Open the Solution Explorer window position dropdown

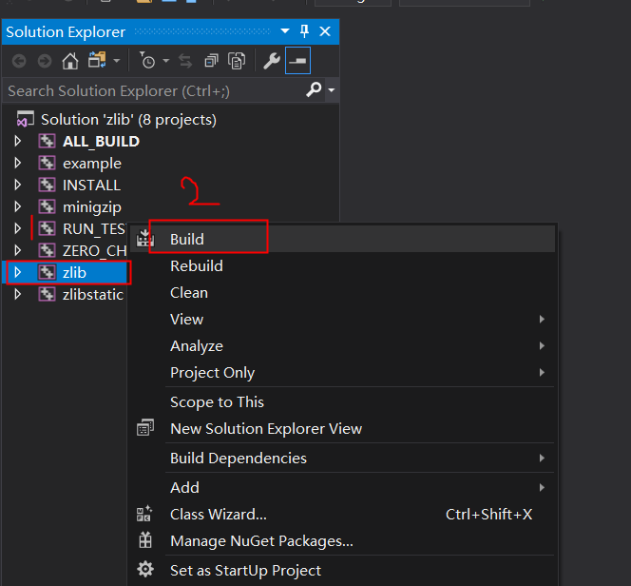pyautogui.click(x=285, y=31)
